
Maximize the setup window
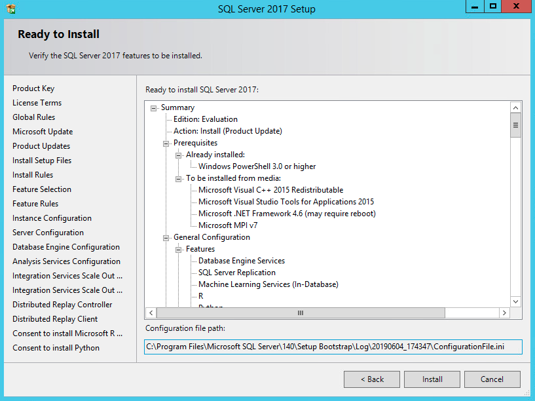pyautogui.click(x=493, y=7)
